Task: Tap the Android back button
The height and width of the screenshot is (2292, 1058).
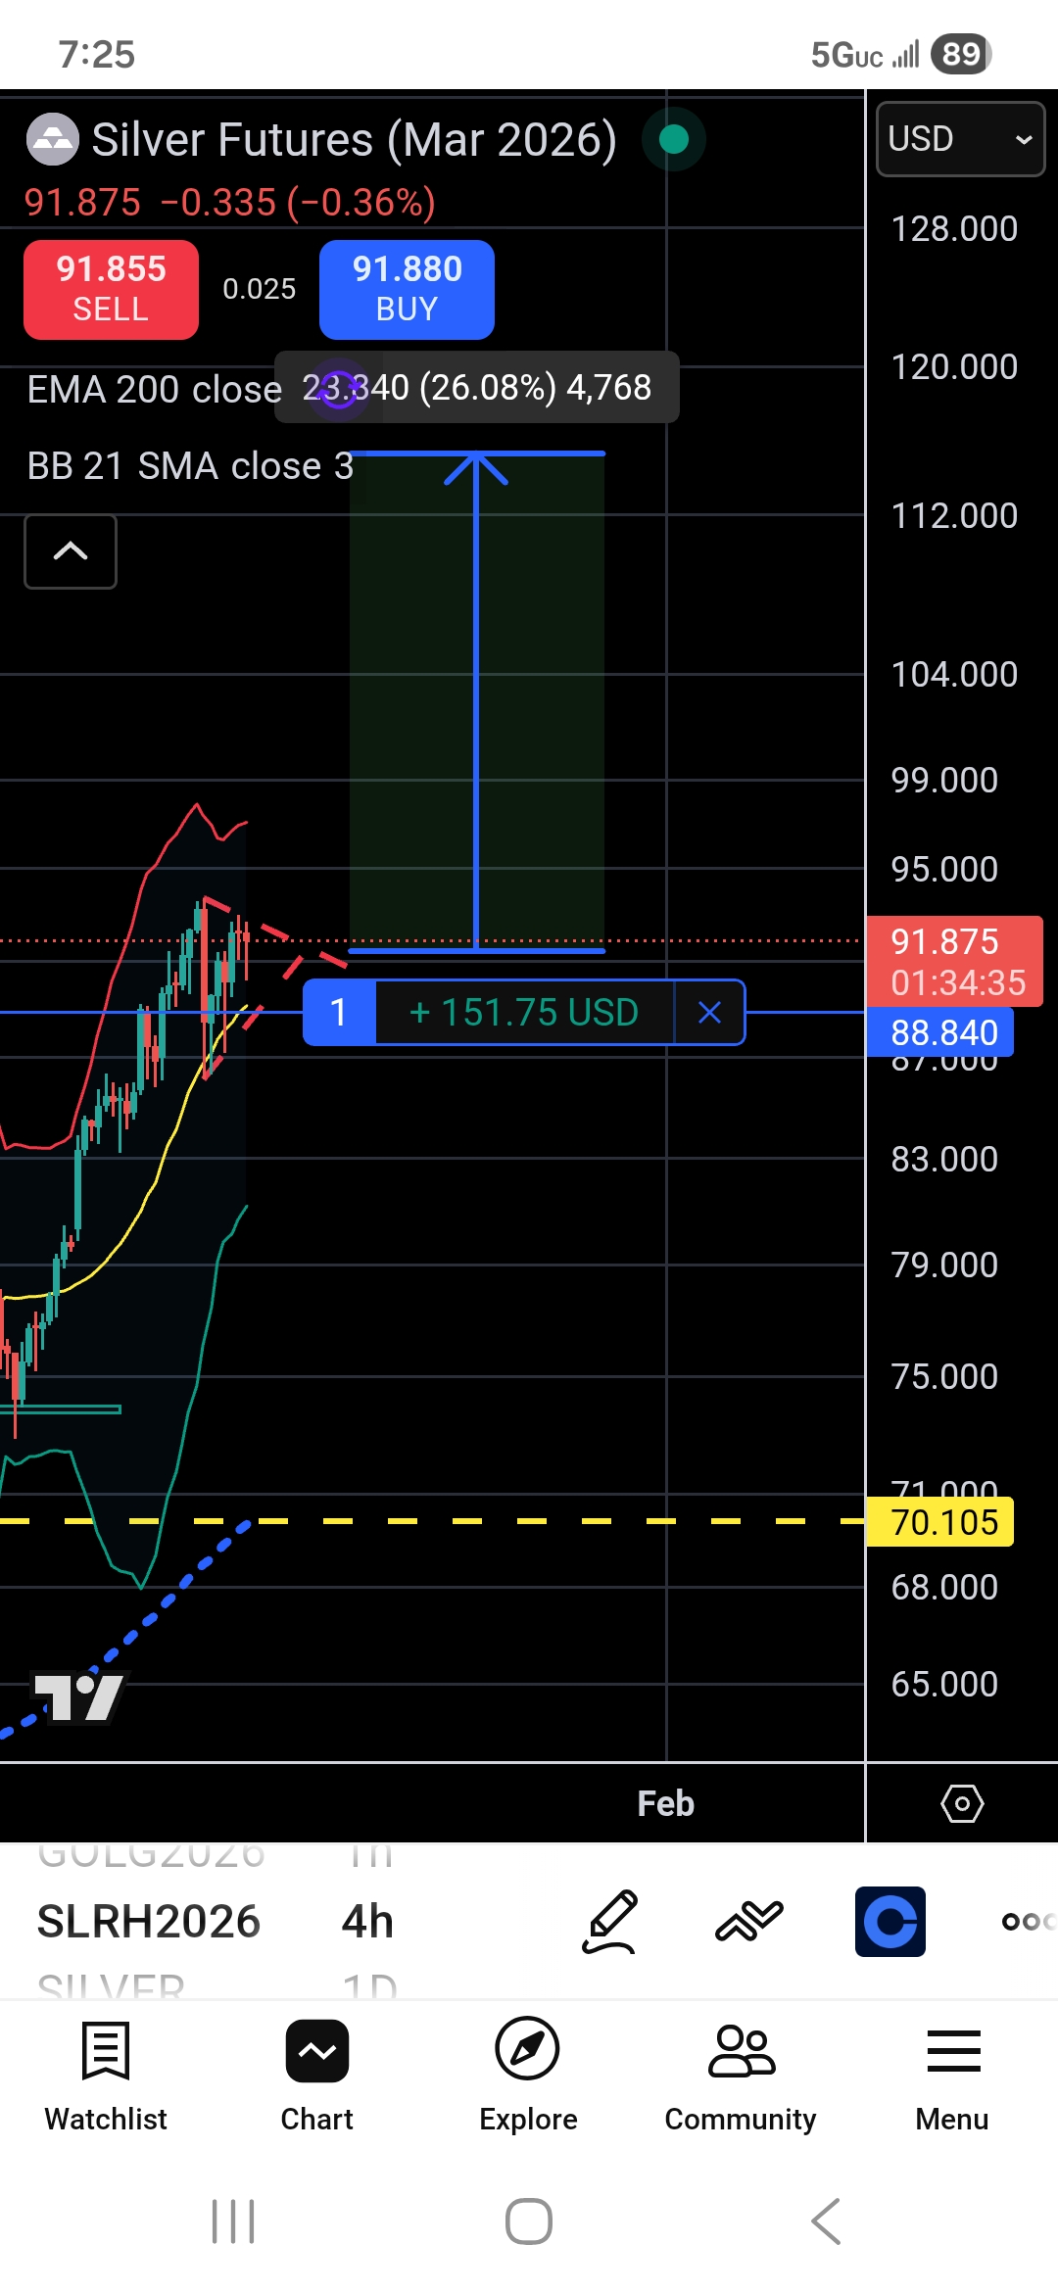Action: click(x=826, y=2220)
